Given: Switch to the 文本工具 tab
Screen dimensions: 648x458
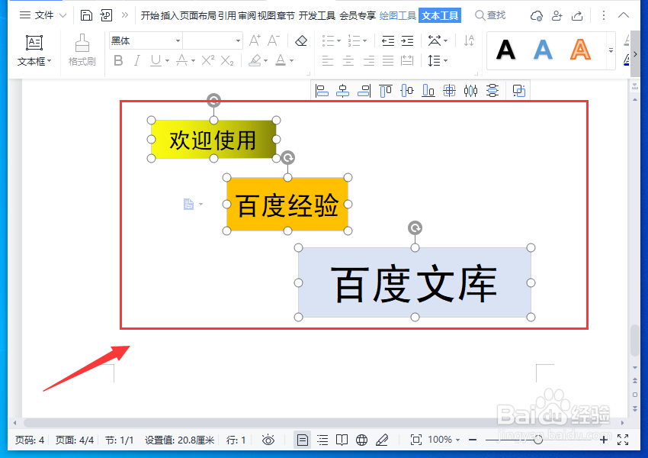Looking at the screenshot, I should (x=440, y=16).
